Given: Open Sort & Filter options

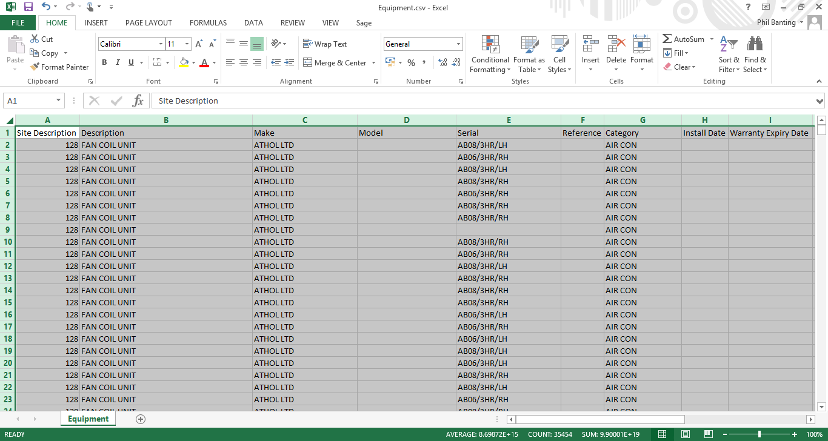Looking at the screenshot, I should click(729, 54).
